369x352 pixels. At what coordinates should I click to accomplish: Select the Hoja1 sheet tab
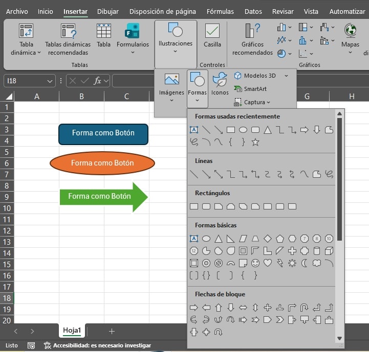[72, 331]
